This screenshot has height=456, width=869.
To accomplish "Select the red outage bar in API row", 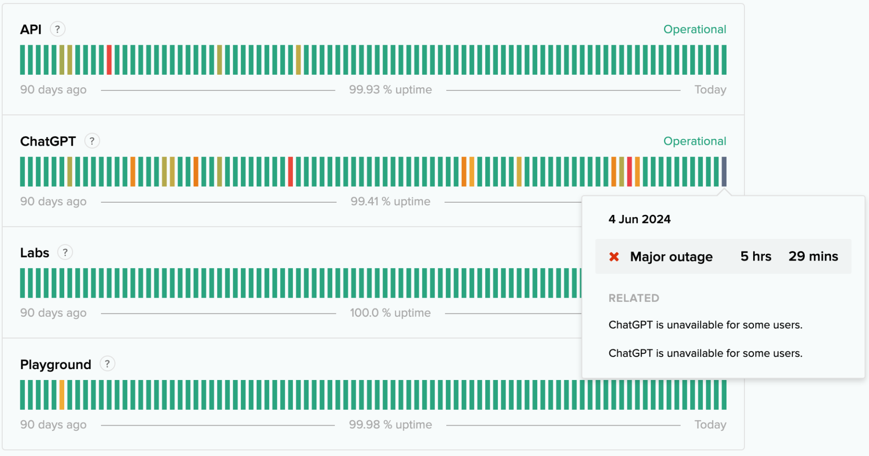I will point(109,60).
